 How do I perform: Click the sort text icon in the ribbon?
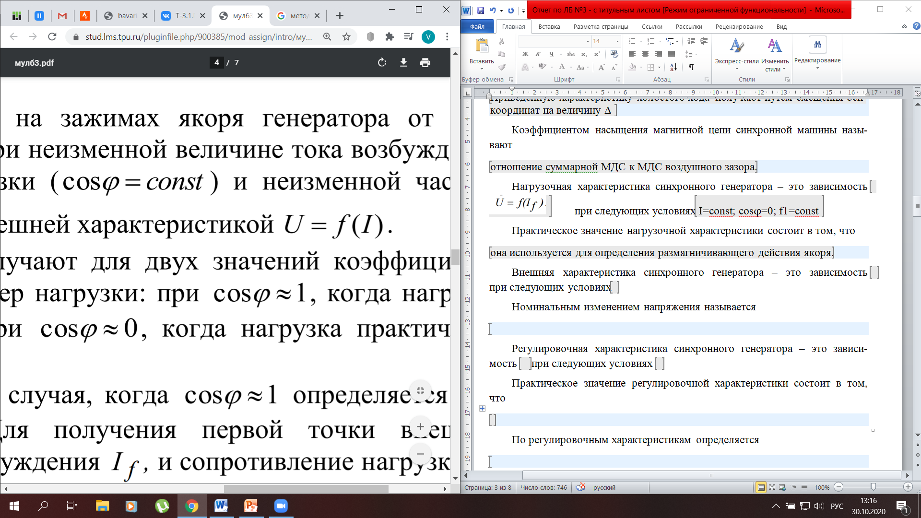click(673, 67)
